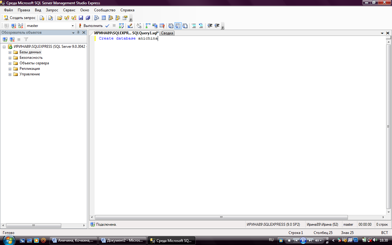Click the Database Engine Query icon
This screenshot has height=245, width=392.
[x=42, y=18]
